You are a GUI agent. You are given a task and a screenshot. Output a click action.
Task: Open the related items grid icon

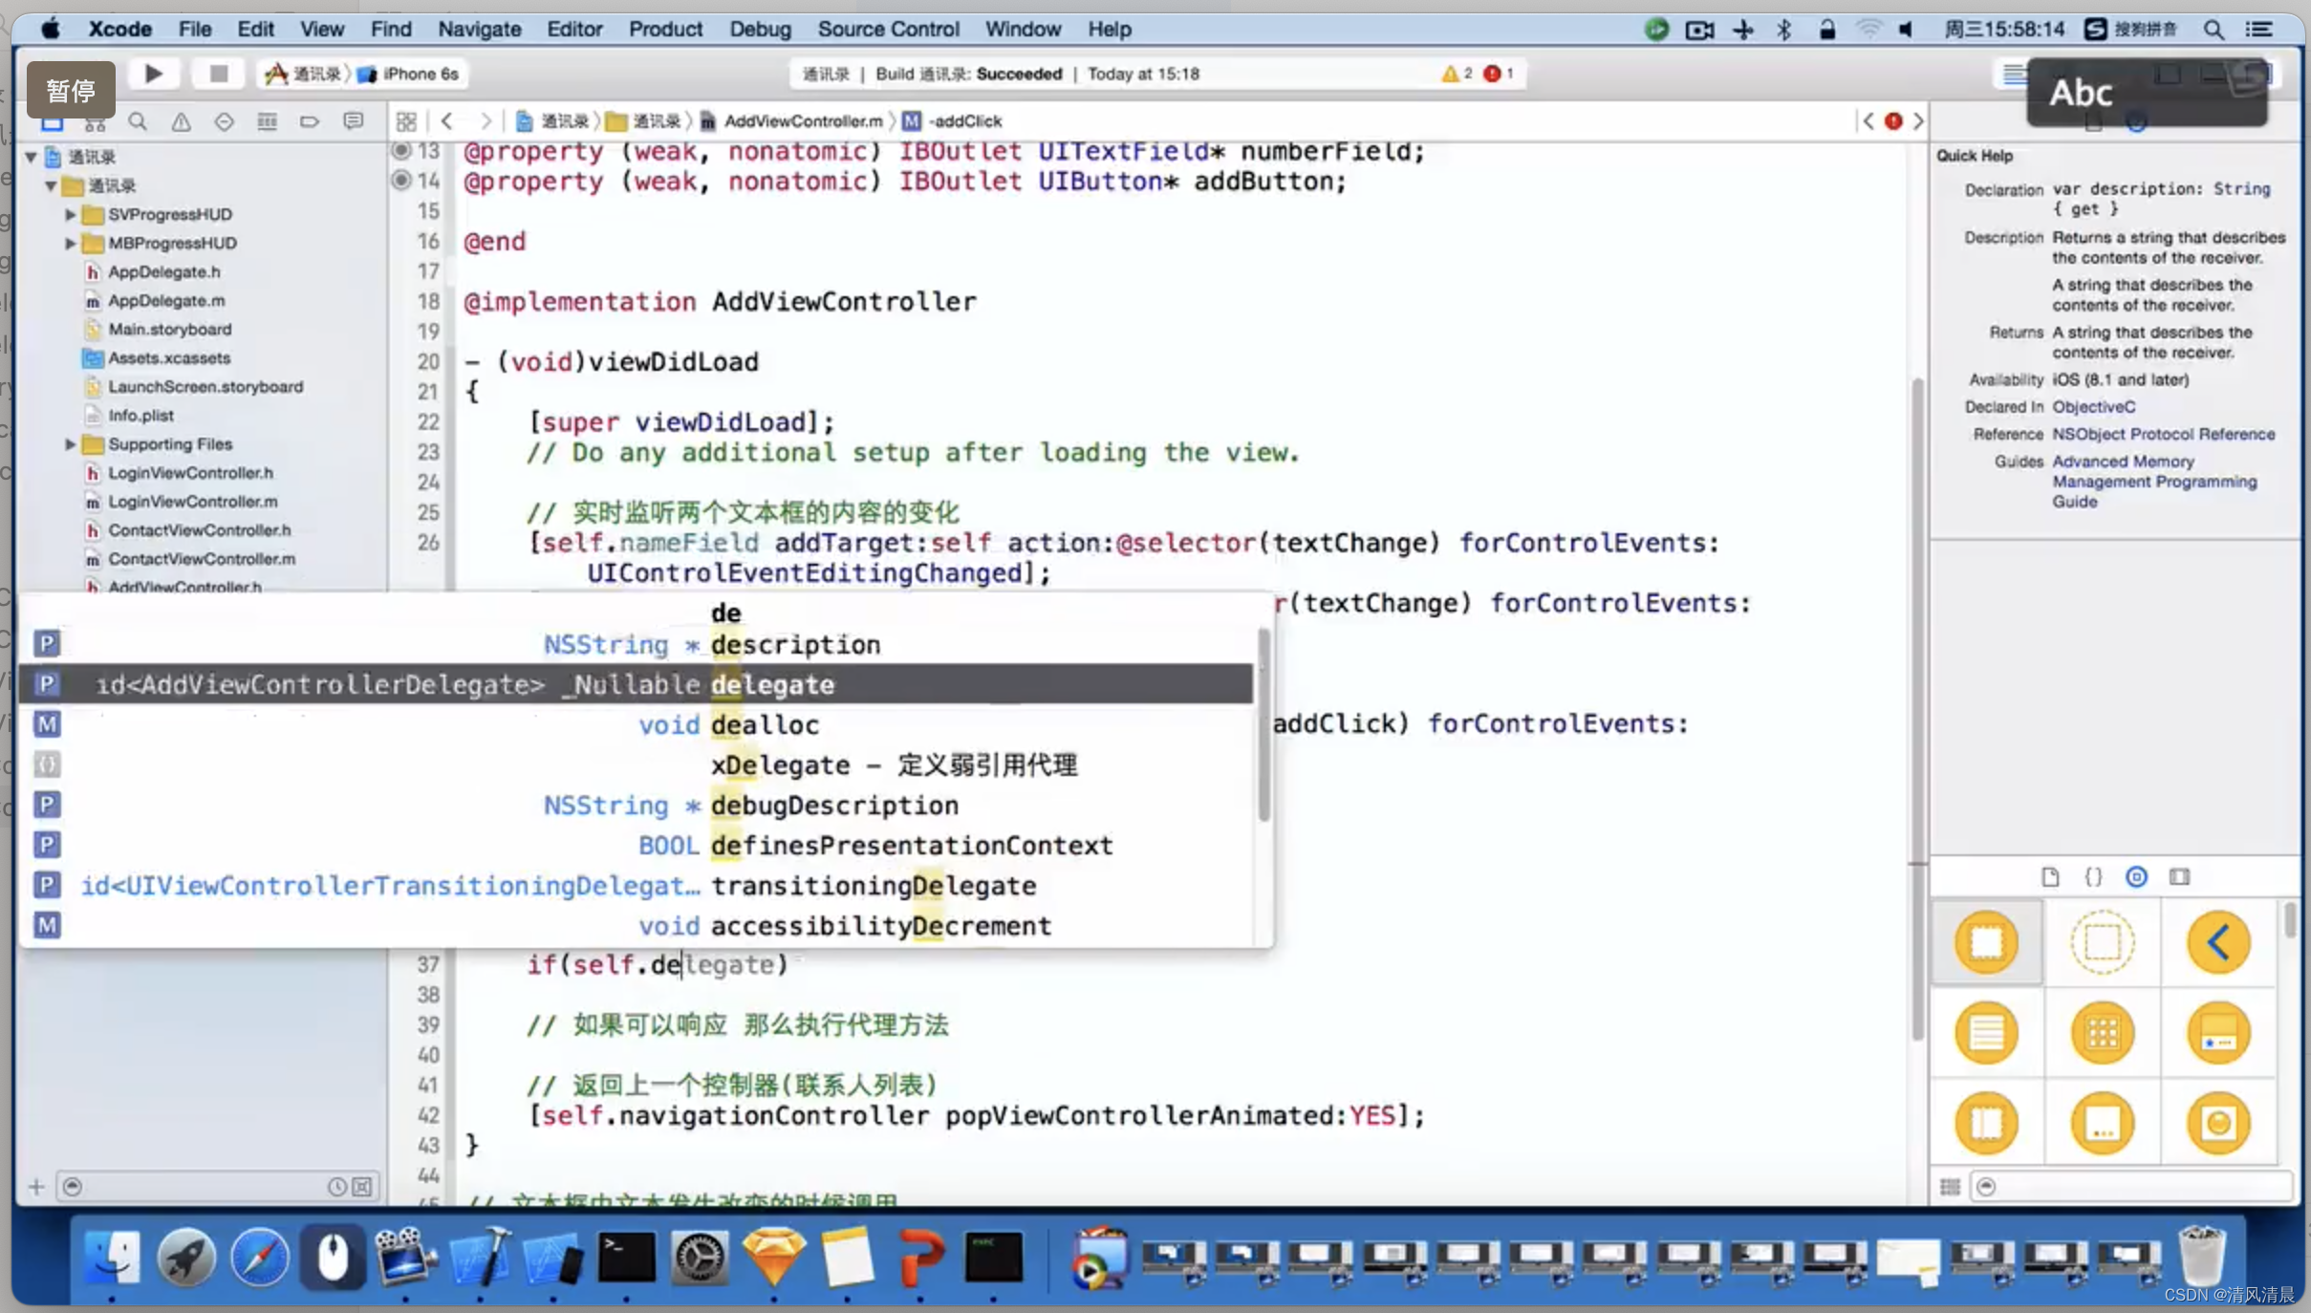406,121
